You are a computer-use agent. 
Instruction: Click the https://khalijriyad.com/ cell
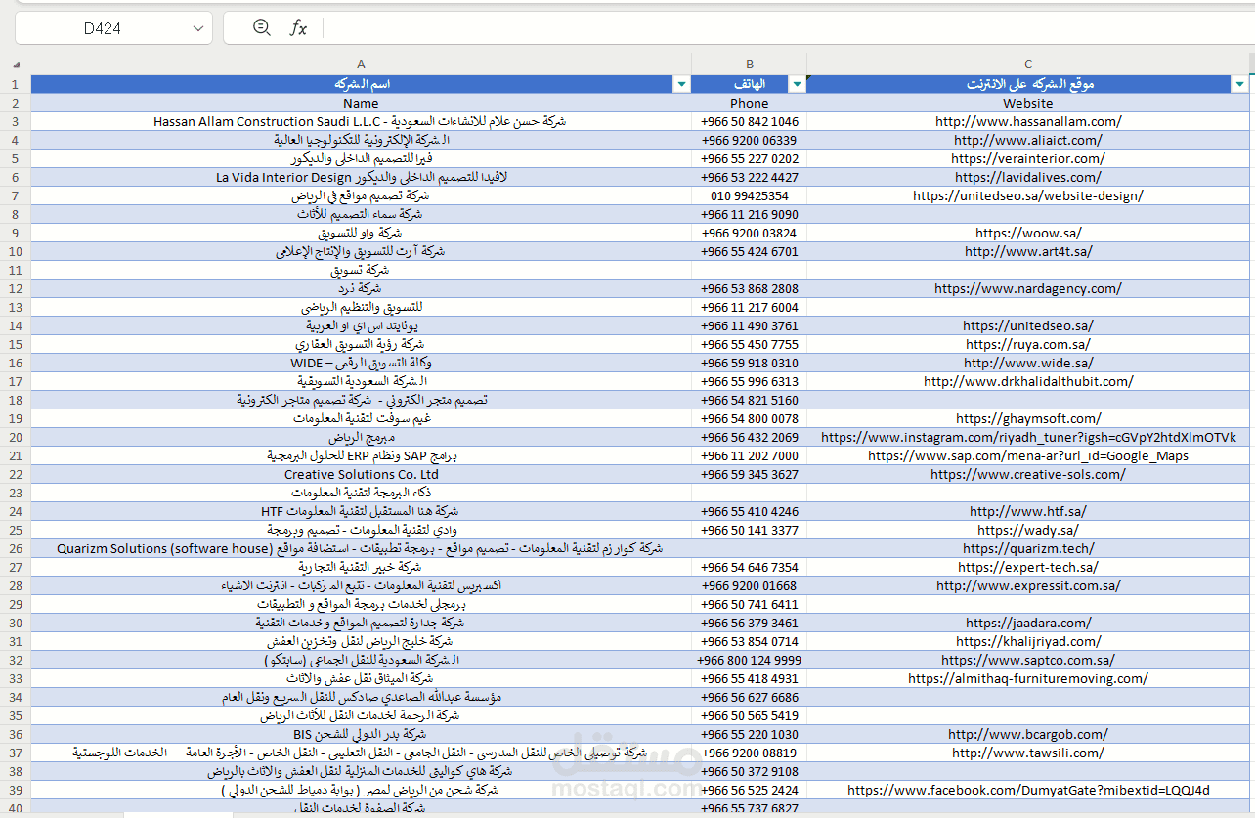tap(1028, 641)
